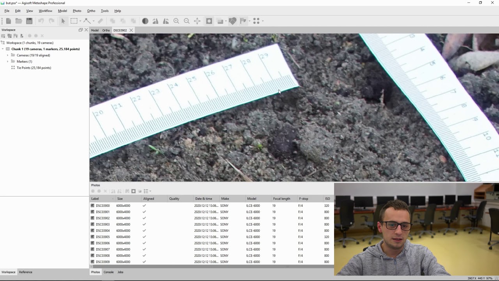Select the Ruler measurement tool
Viewport: 499px width, 281px height.
(x=100, y=21)
